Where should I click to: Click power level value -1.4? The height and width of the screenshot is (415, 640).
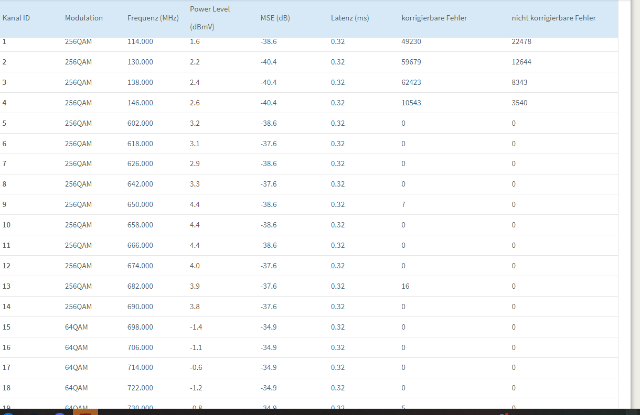point(196,327)
